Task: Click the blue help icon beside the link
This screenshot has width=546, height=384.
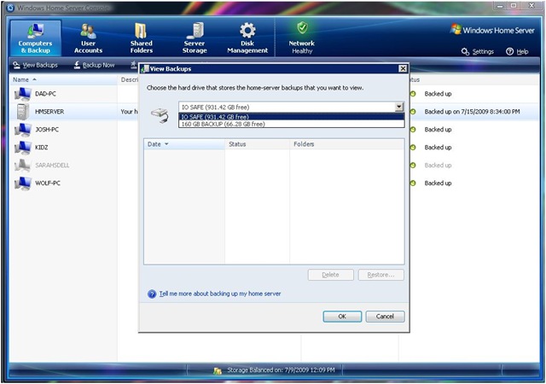Action: click(152, 294)
